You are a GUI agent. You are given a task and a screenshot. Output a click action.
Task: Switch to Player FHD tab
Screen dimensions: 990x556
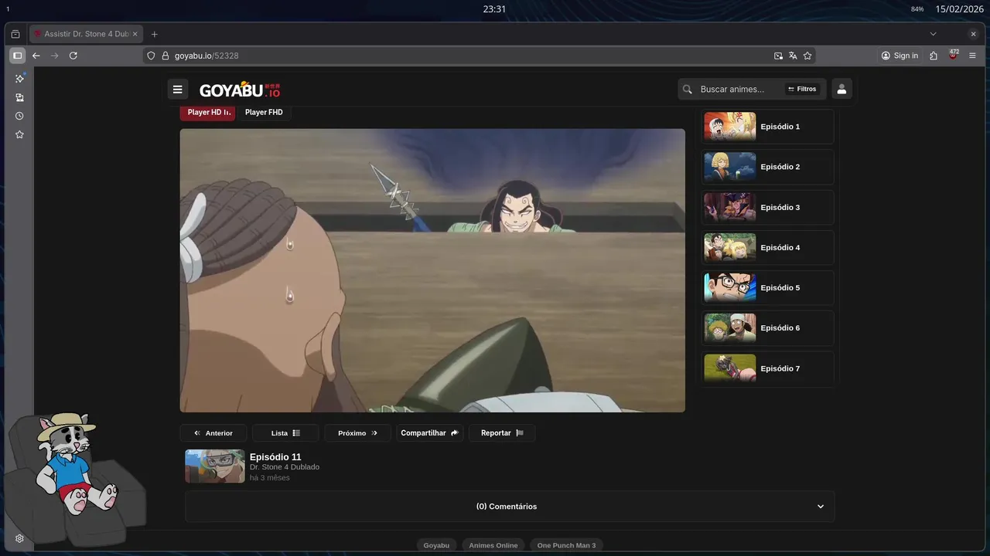coord(264,112)
